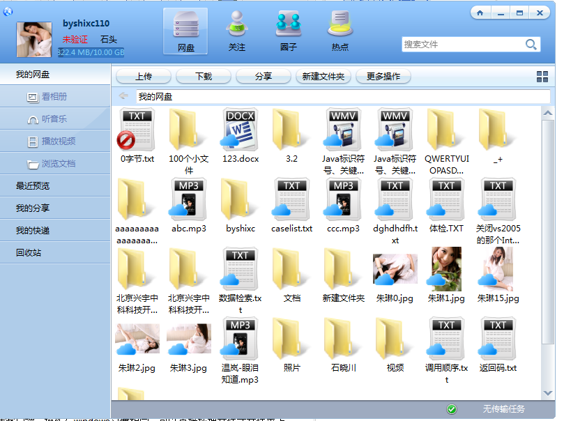Open the 网盘 tab icon
Screen dimensions: 564x421
point(185,31)
